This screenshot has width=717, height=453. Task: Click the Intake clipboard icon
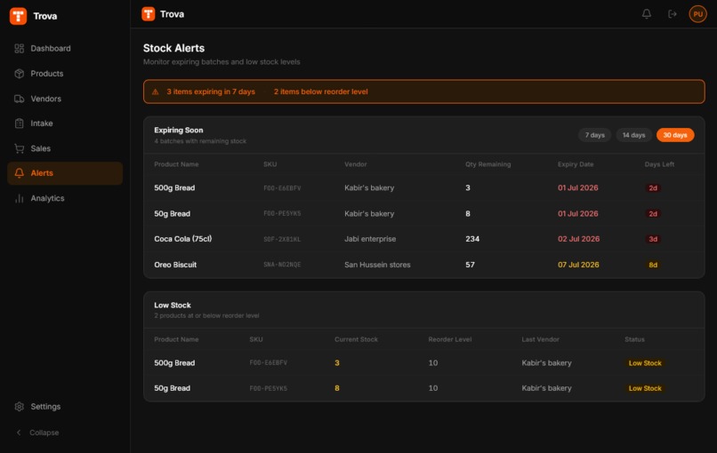(x=20, y=123)
